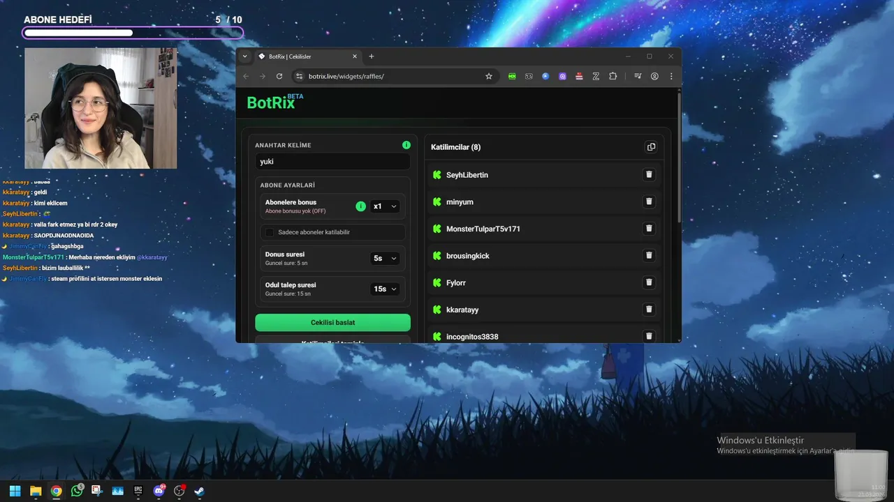Enable Sadece aboneler katilabilir checkbox
Image resolution: width=894 pixels, height=502 pixels.
coord(270,232)
